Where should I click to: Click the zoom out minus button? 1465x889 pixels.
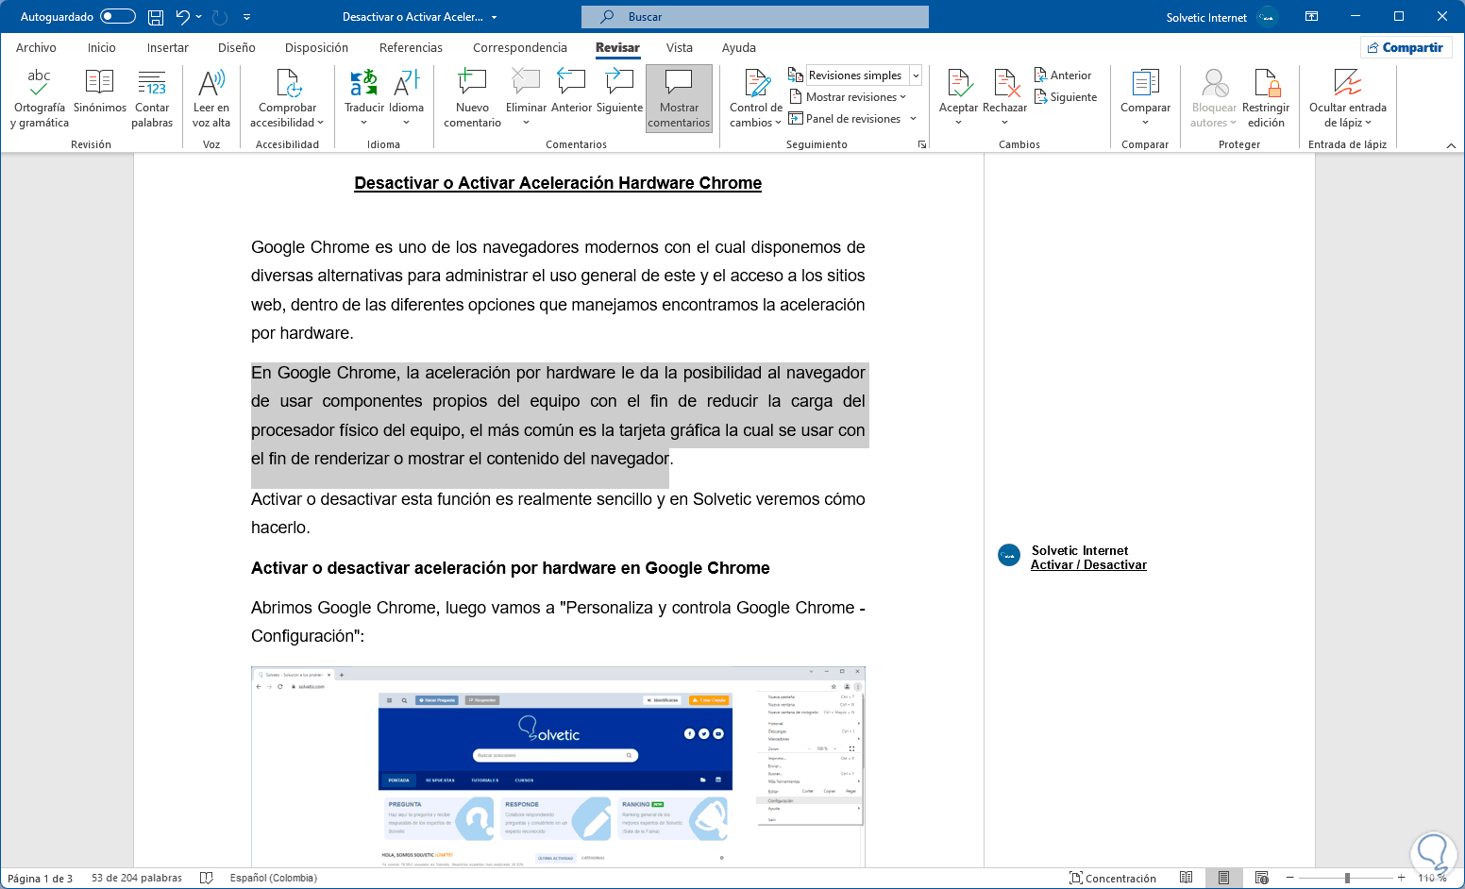point(1289,878)
